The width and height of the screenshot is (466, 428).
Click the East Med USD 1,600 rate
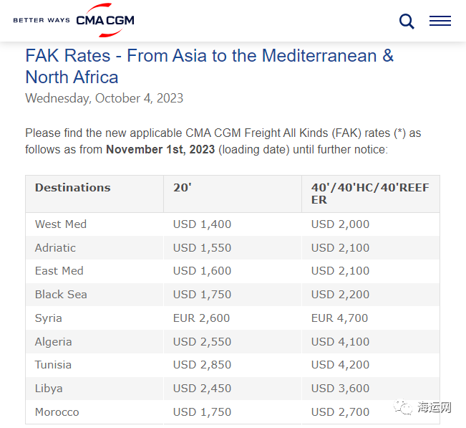(202, 271)
